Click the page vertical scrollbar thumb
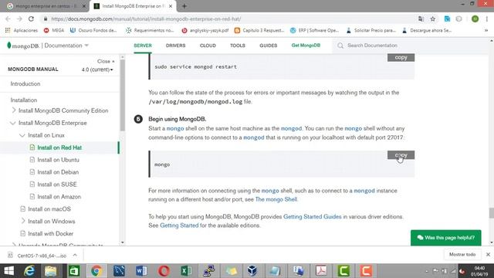Screen dimensions: 494x278 (491, 213)
